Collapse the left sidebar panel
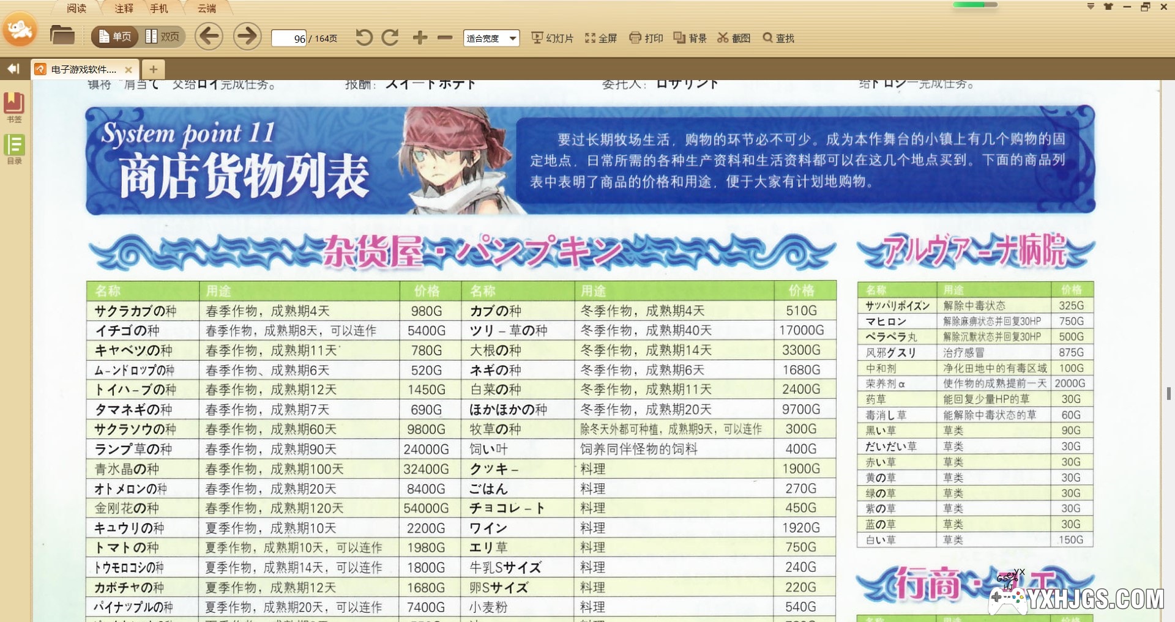The image size is (1175, 622). pyautogui.click(x=13, y=69)
